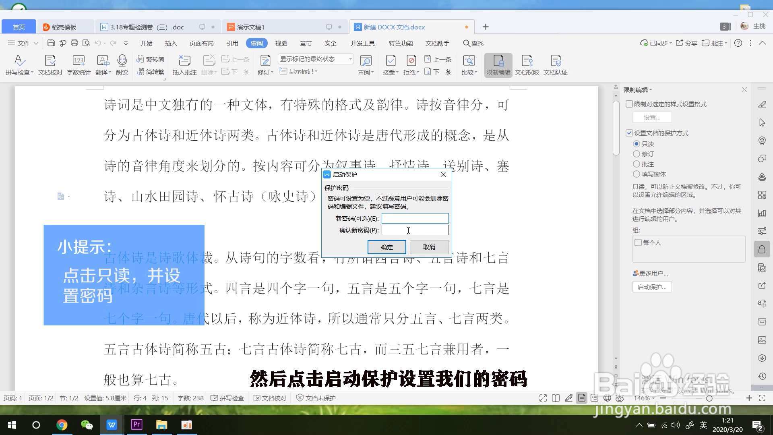Image resolution: width=773 pixels, height=435 pixels.
Task: Select the 批注 radio option in panel
Action: pyautogui.click(x=637, y=164)
